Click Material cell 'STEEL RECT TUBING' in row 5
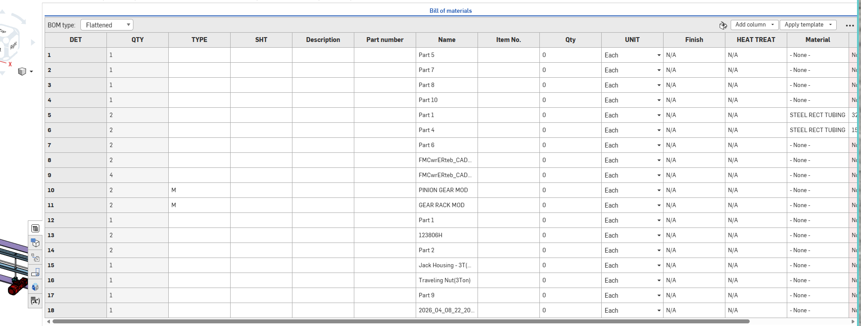 pyautogui.click(x=818, y=115)
